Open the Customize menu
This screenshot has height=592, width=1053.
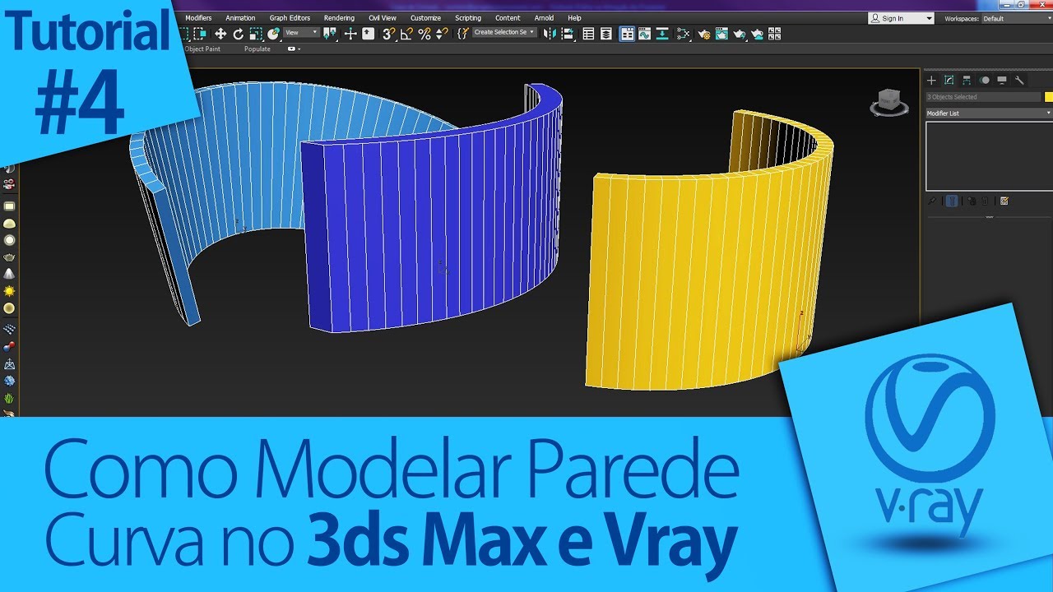pyautogui.click(x=426, y=18)
